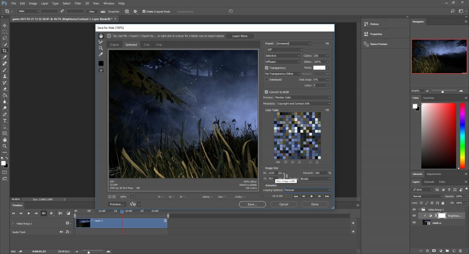Select the Eyedropper tool in Save for Web
Viewport: 469px width, 254px height.
click(x=101, y=54)
